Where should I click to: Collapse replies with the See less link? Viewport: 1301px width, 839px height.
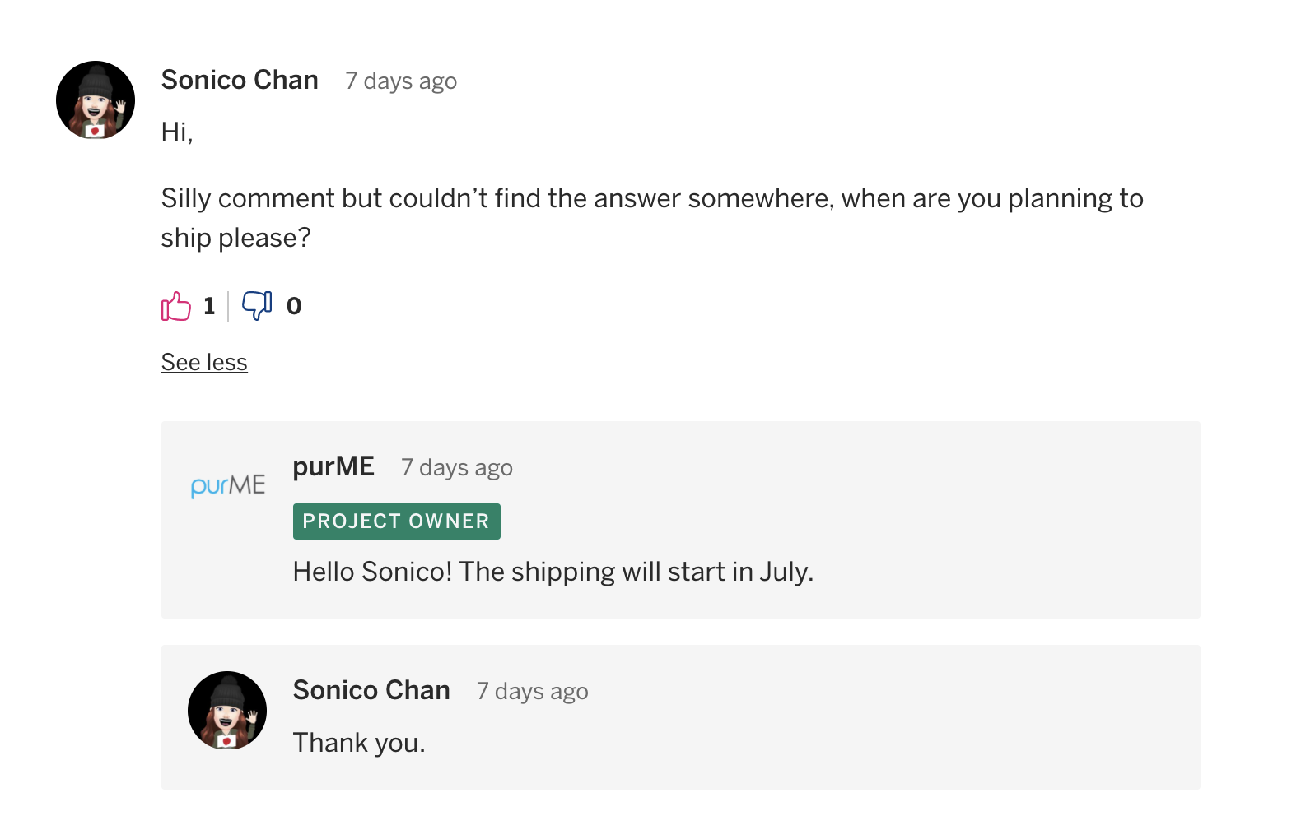[204, 362]
